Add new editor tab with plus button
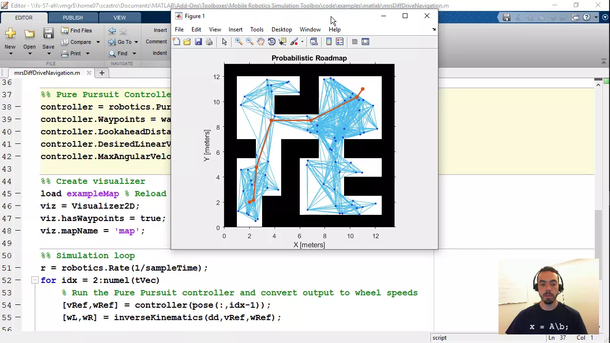Viewport: 610px width, 343px height. (x=102, y=73)
